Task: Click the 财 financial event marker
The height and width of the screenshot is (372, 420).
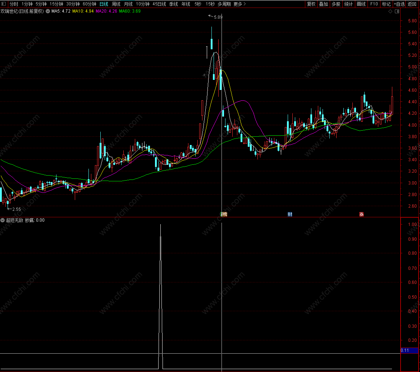Action: click(x=290, y=214)
